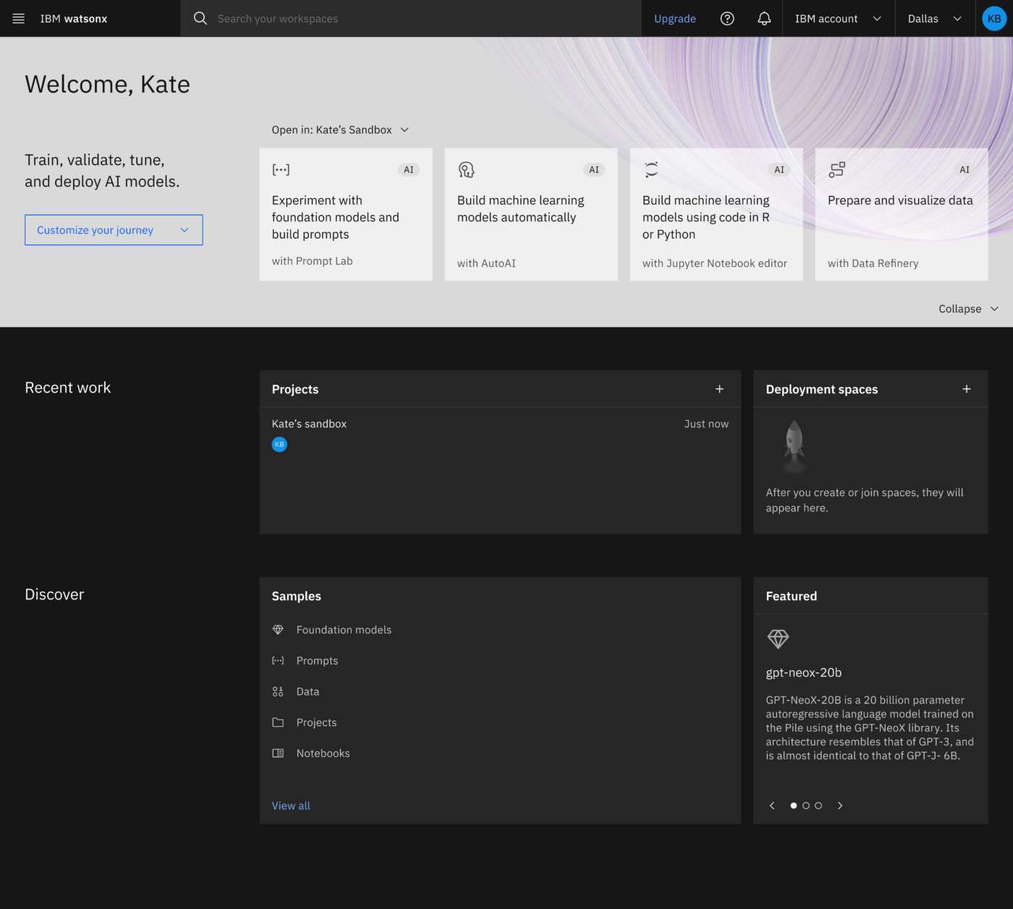Viewport: 1013px width, 909px height.
Task: Select the third featured carousel dot
Action: click(818, 806)
